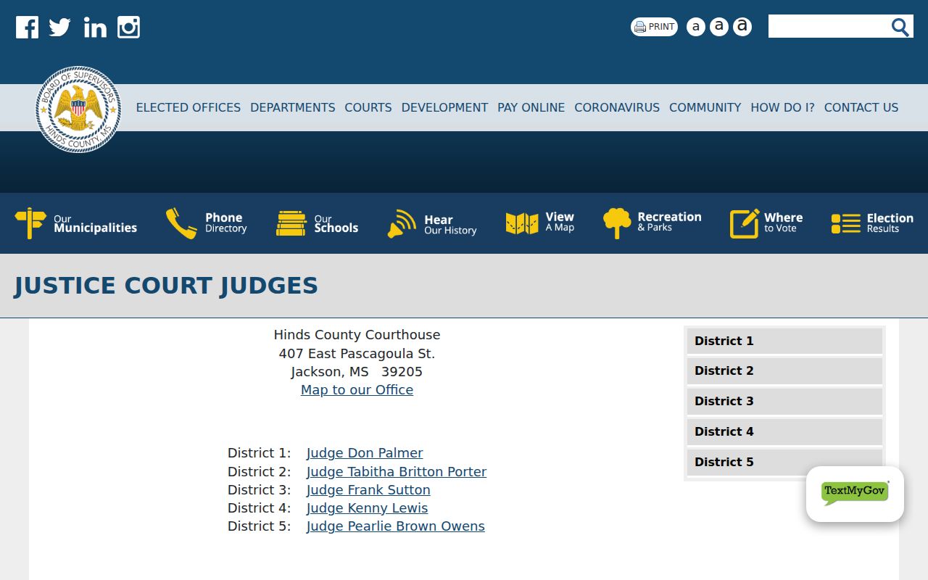Click Hear Our History megaphone icon

402,224
